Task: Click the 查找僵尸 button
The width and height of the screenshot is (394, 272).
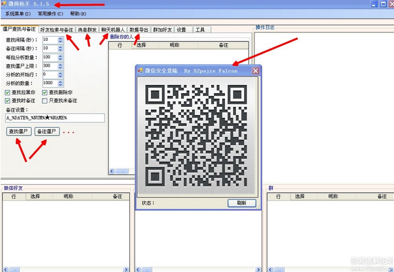Action: [x=19, y=131]
